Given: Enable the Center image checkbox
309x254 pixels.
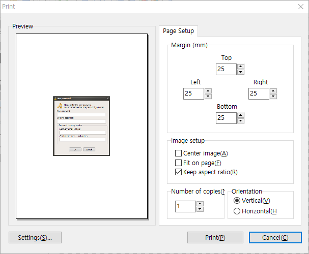Looking at the screenshot, I should (x=178, y=153).
